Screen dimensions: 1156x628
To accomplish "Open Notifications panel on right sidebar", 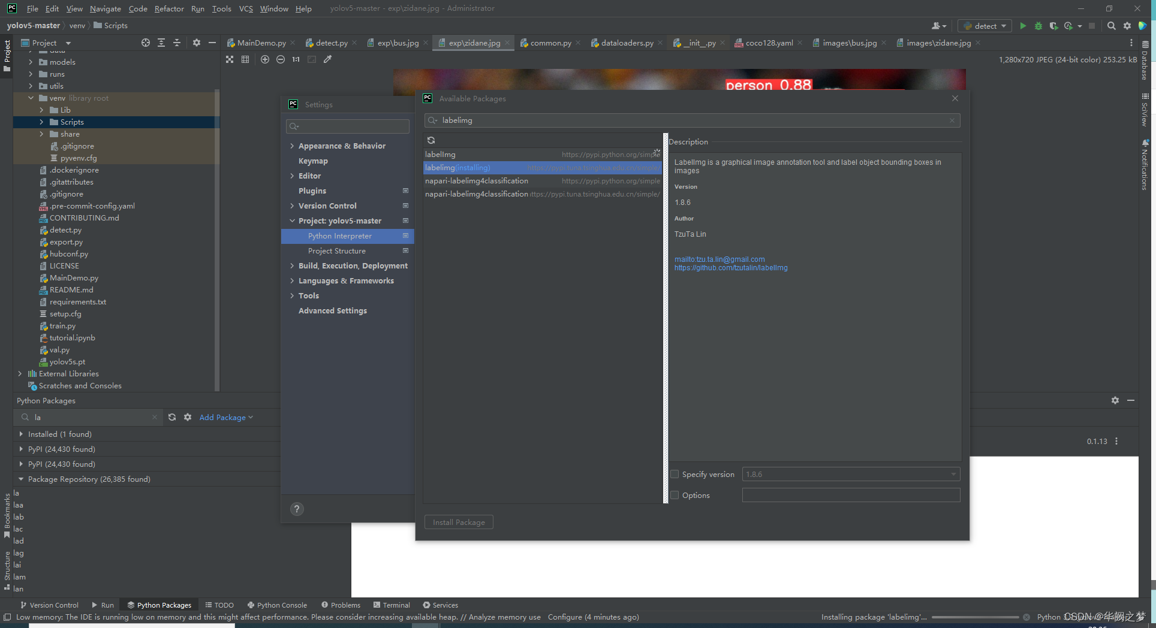I will tap(1145, 165).
